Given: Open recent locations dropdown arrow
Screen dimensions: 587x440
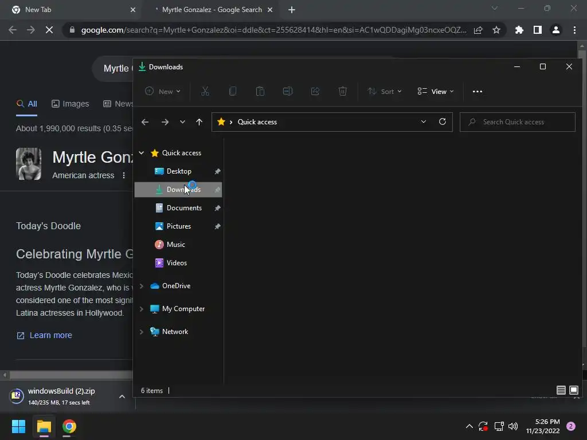Looking at the screenshot, I should [182, 122].
